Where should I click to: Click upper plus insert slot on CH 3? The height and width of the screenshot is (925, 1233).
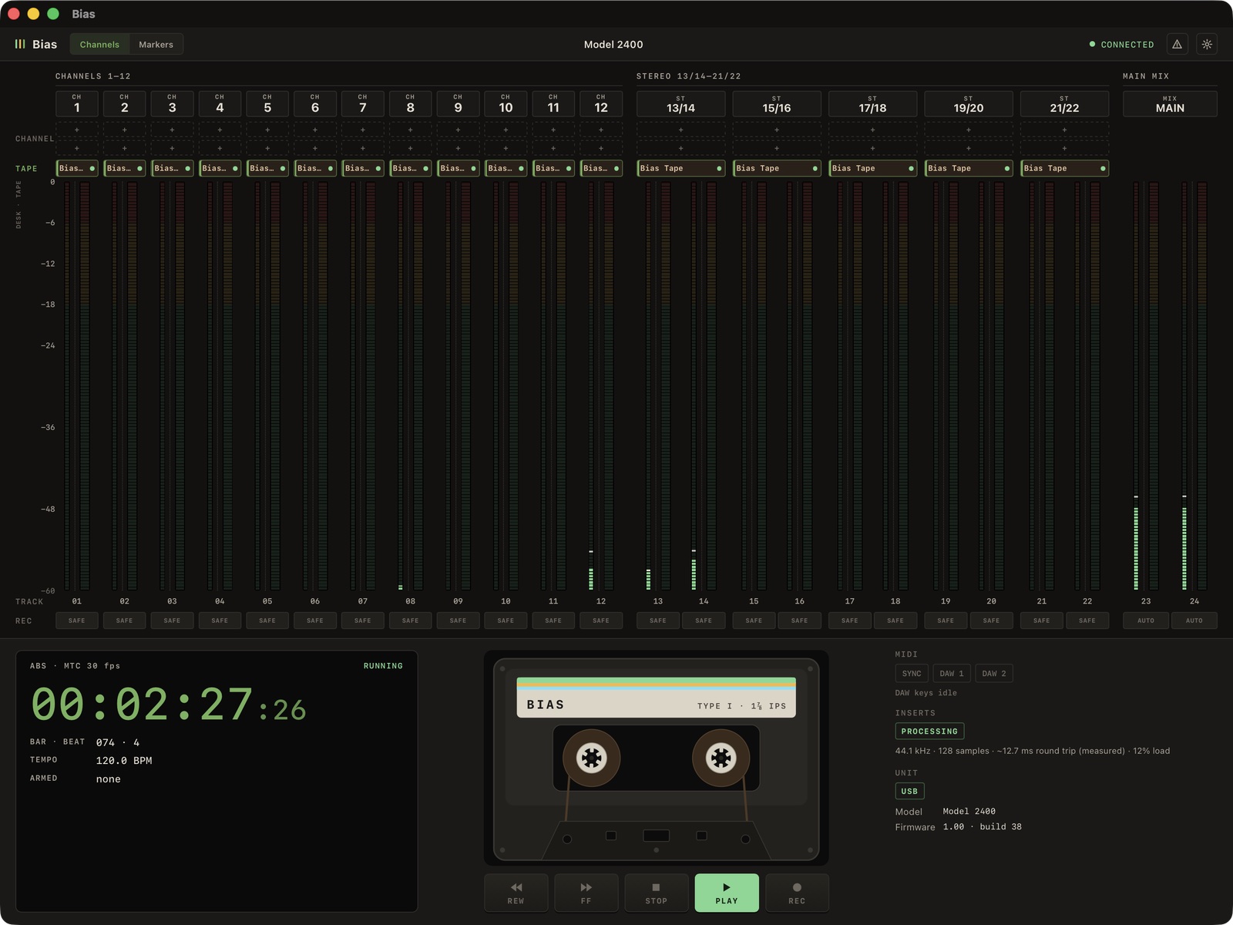pyautogui.click(x=172, y=129)
